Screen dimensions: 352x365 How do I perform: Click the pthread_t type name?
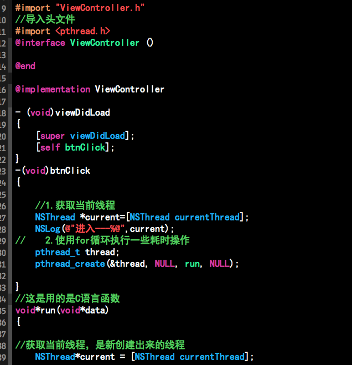(58, 253)
